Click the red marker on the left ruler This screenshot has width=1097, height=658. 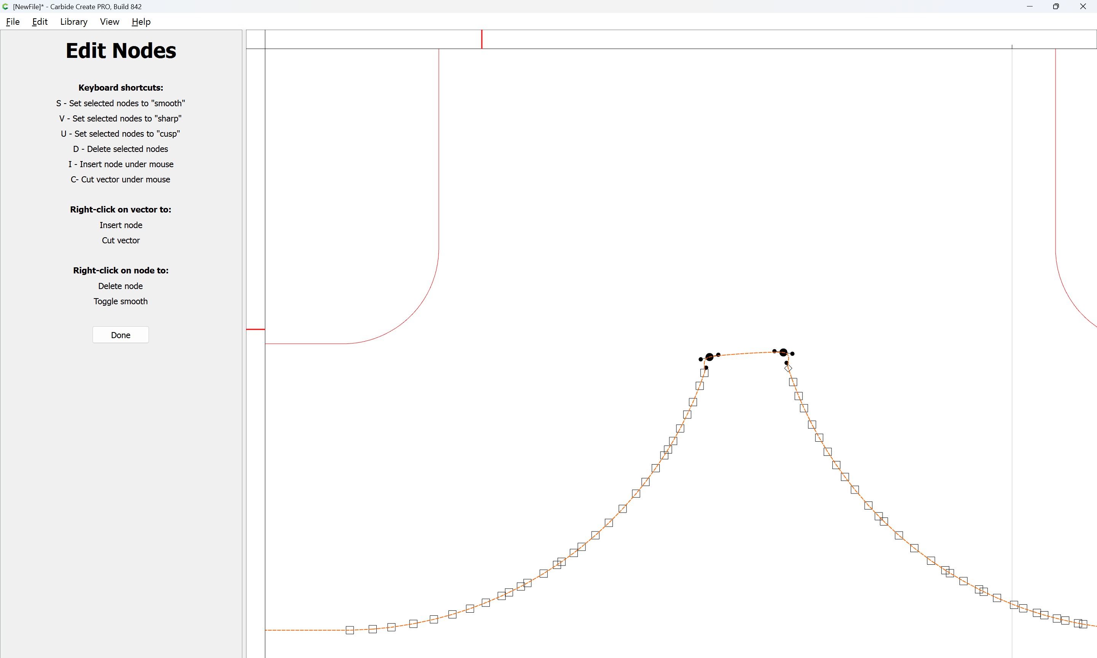(256, 329)
